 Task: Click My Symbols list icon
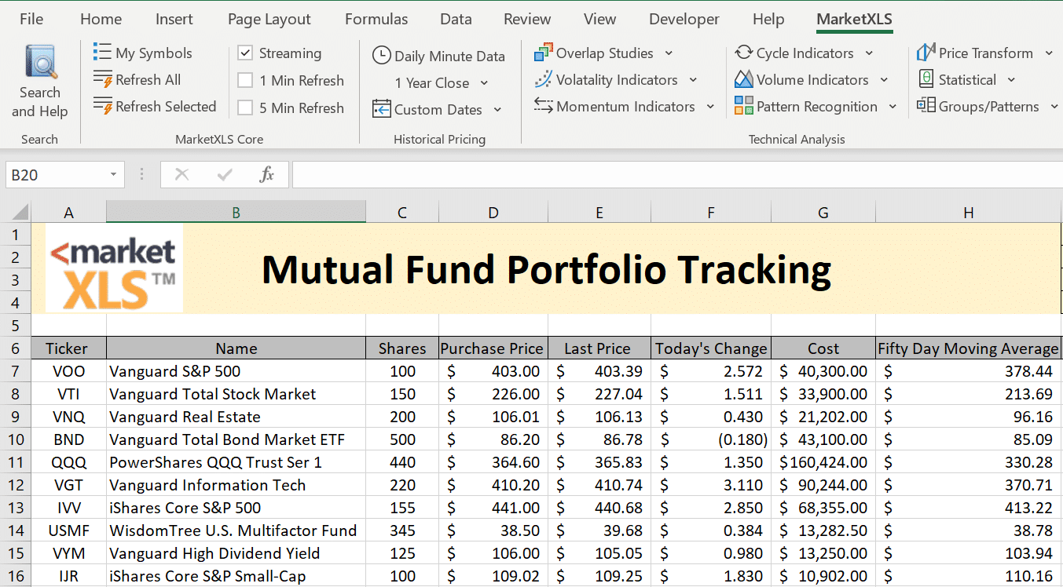click(102, 53)
